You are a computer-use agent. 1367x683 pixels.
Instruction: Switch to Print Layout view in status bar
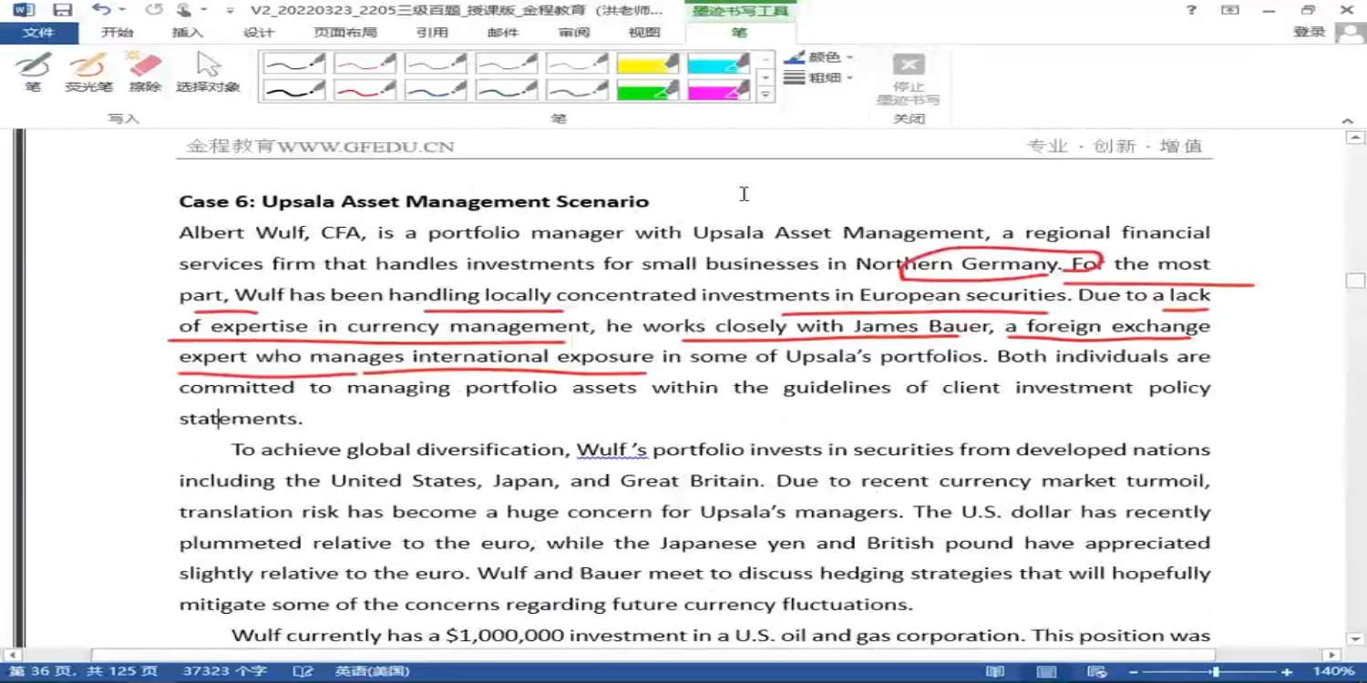[1046, 672]
